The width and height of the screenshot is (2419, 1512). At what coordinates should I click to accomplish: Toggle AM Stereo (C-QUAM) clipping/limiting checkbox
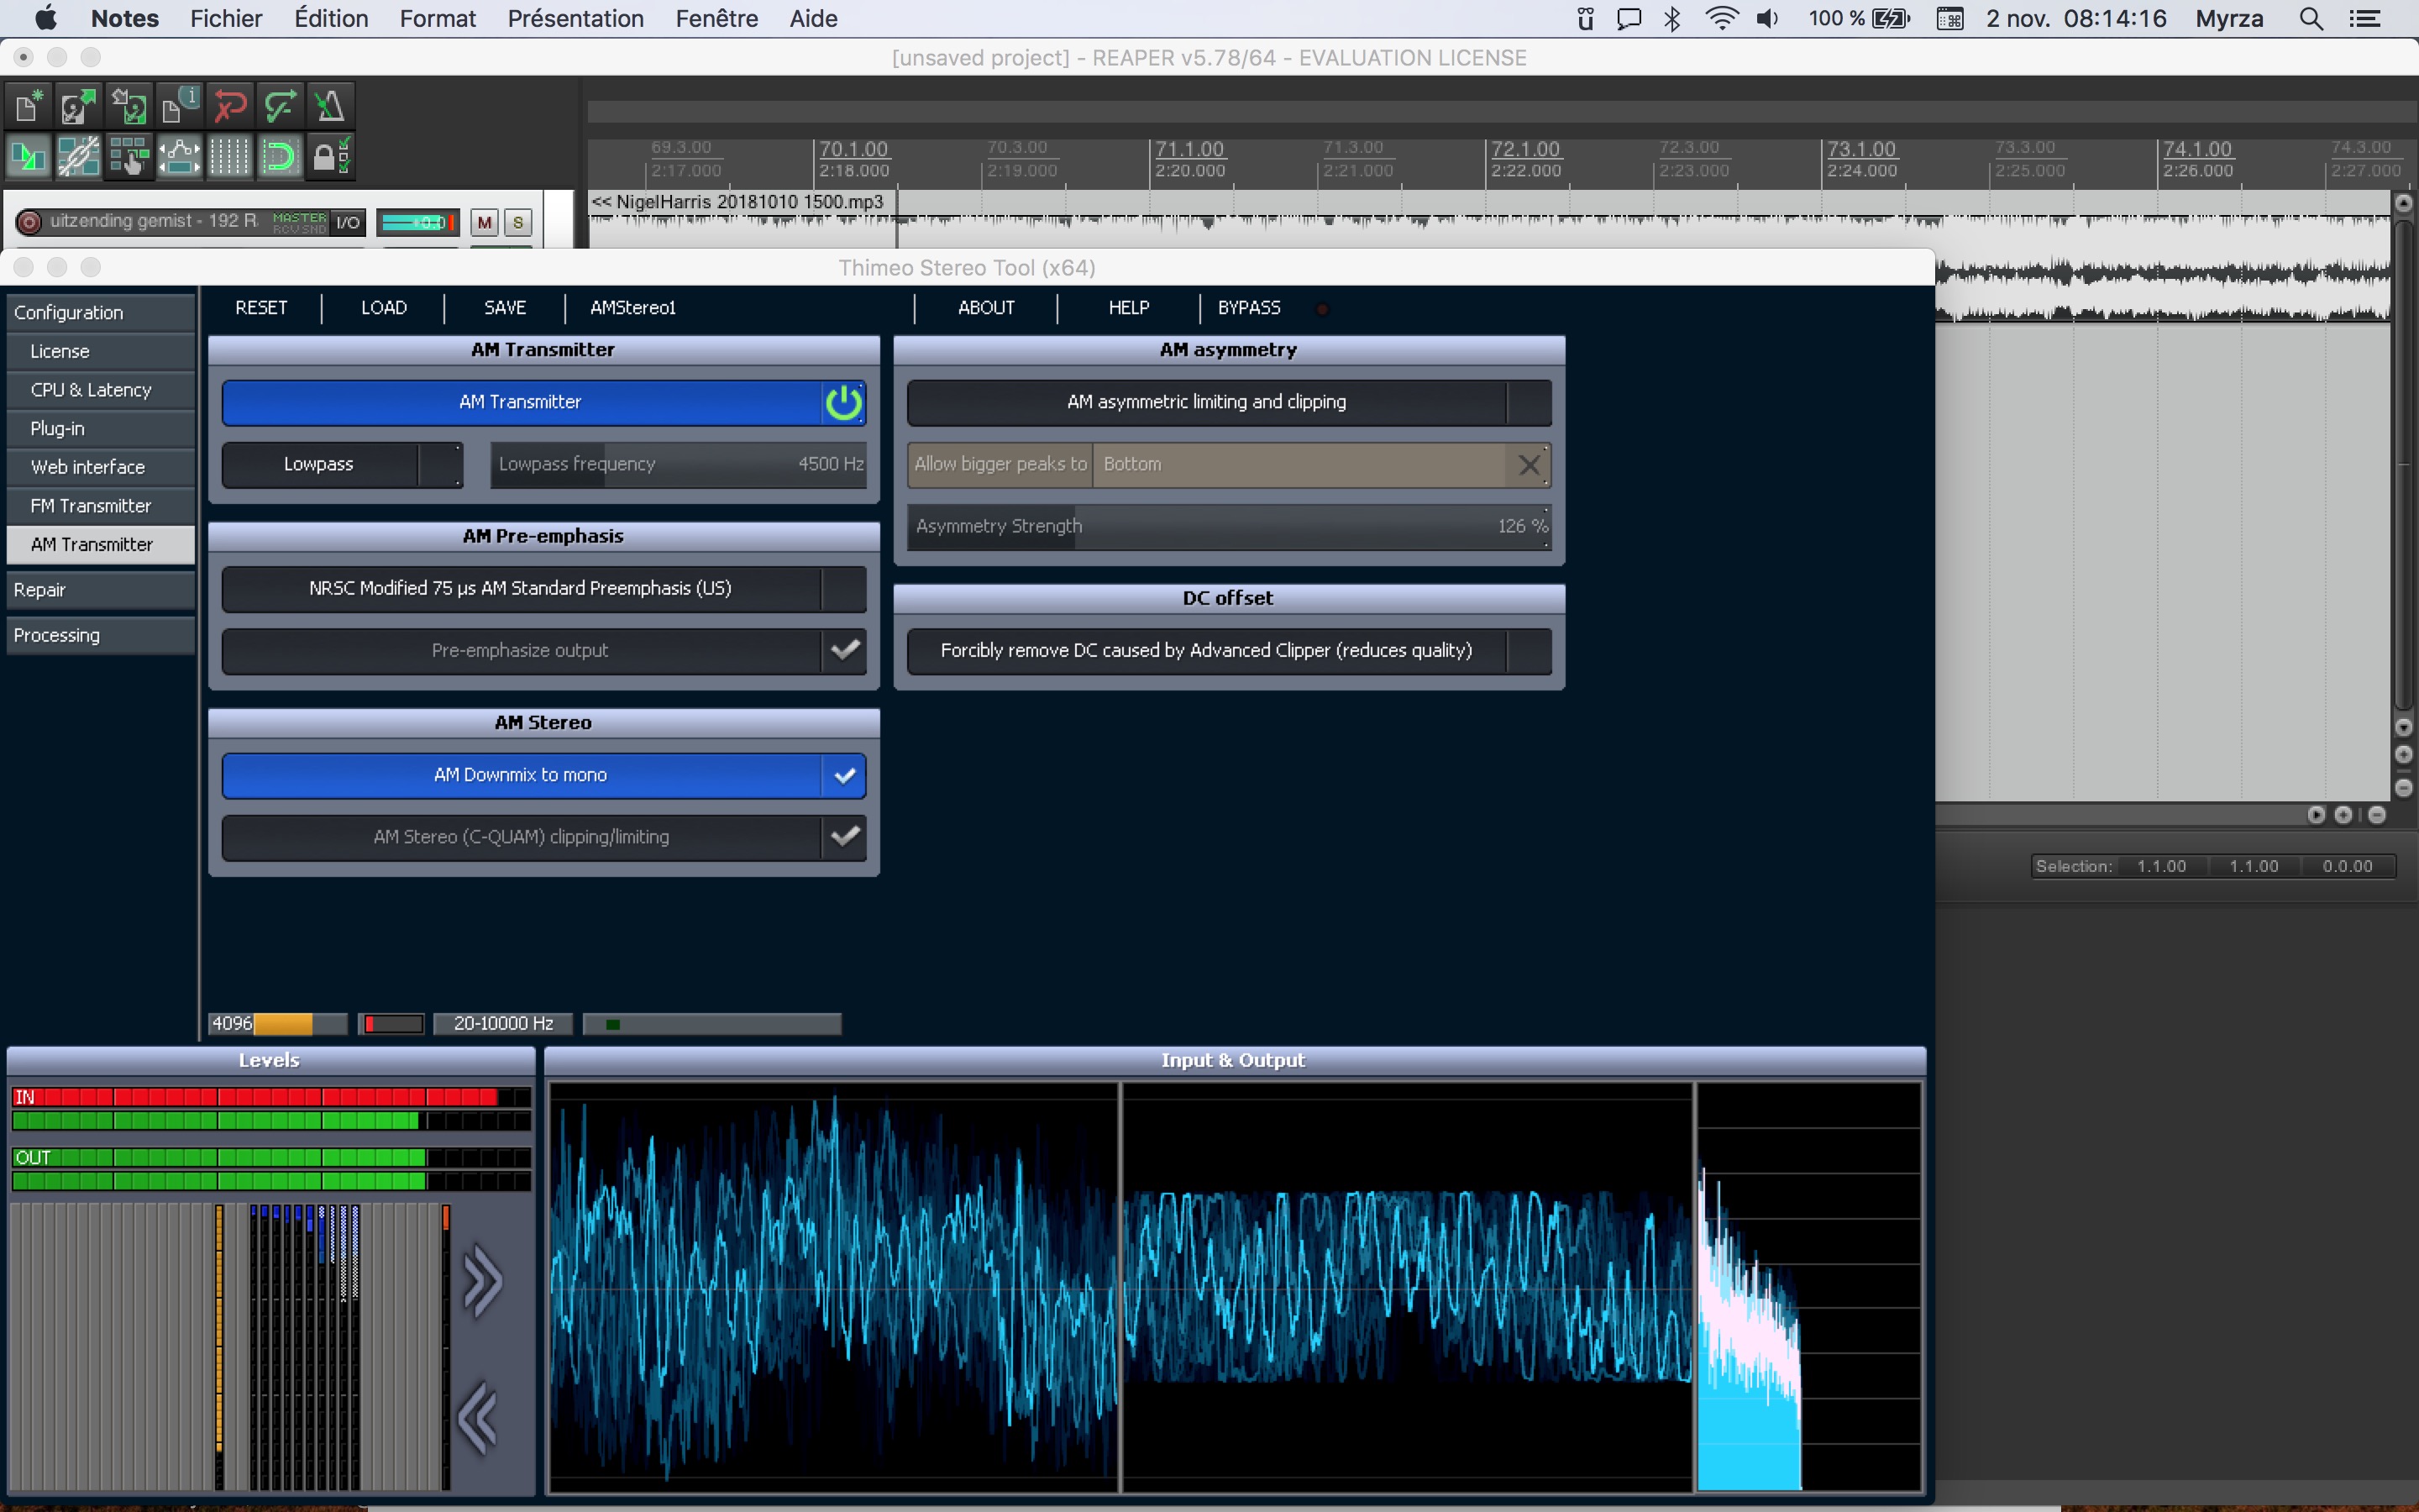tap(845, 837)
